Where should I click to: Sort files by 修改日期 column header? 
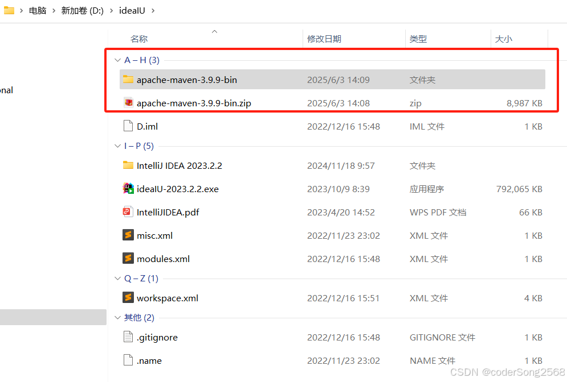[x=324, y=39]
